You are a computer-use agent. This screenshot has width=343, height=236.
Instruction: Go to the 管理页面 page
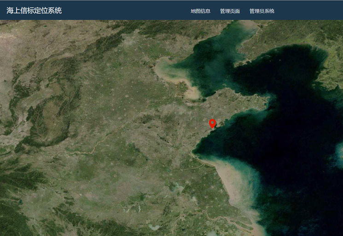[x=230, y=11]
